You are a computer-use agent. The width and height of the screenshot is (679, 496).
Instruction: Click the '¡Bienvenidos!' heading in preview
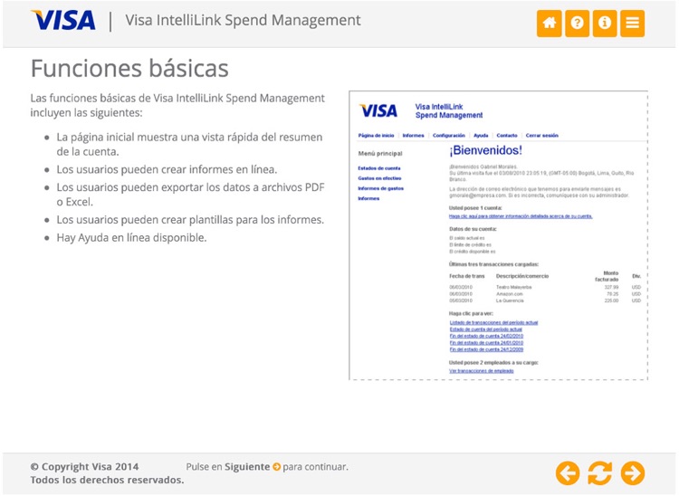485,150
